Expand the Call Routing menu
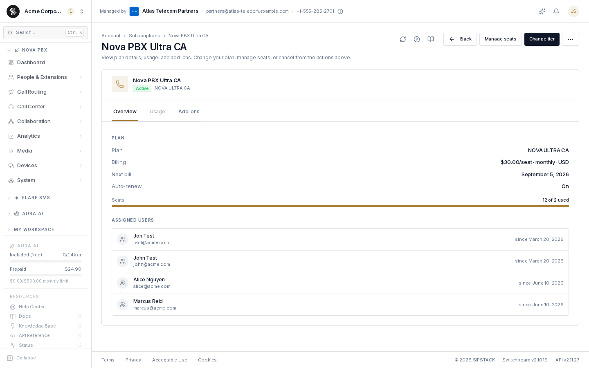 click(x=45, y=92)
